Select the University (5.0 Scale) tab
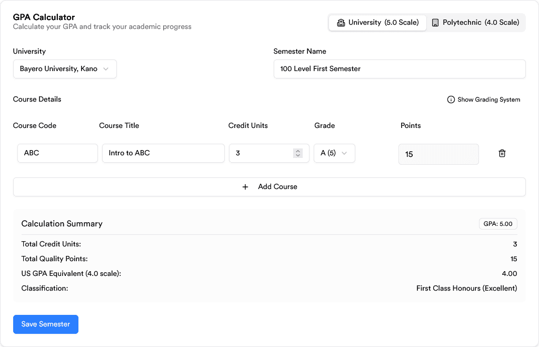The image size is (539, 347). coord(377,22)
